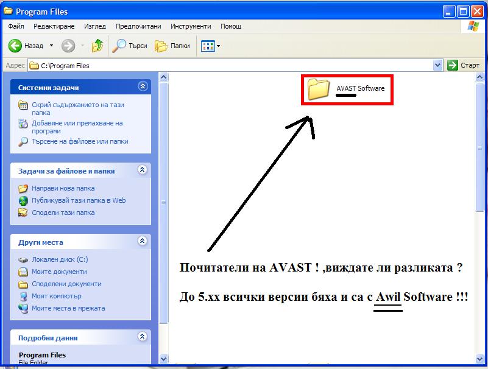Expand the Views button dropdown arrow
This screenshot has width=488, height=369.
(219, 46)
